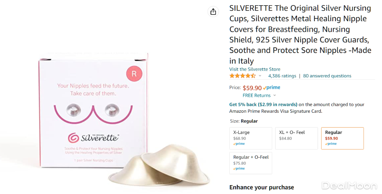Expand the FREE Returns dropdown arrow
This screenshot has width=382, height=194.
coord(274,95)
